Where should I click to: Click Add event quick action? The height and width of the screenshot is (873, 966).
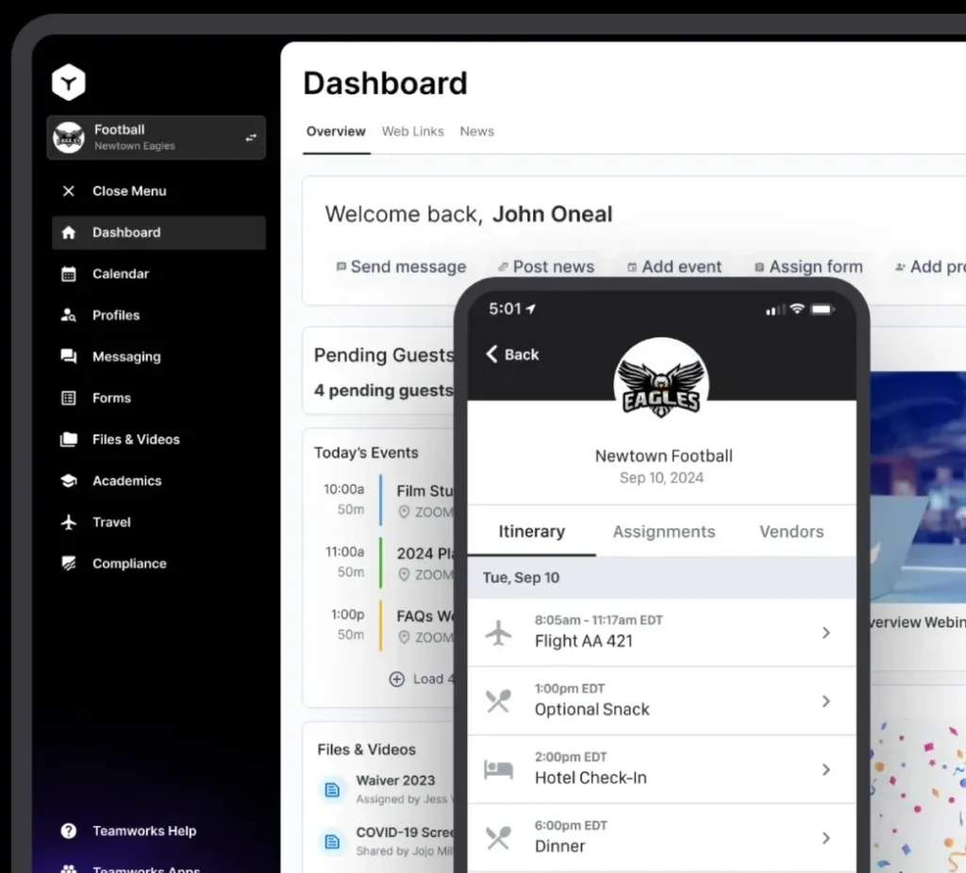tap(674, 267)
